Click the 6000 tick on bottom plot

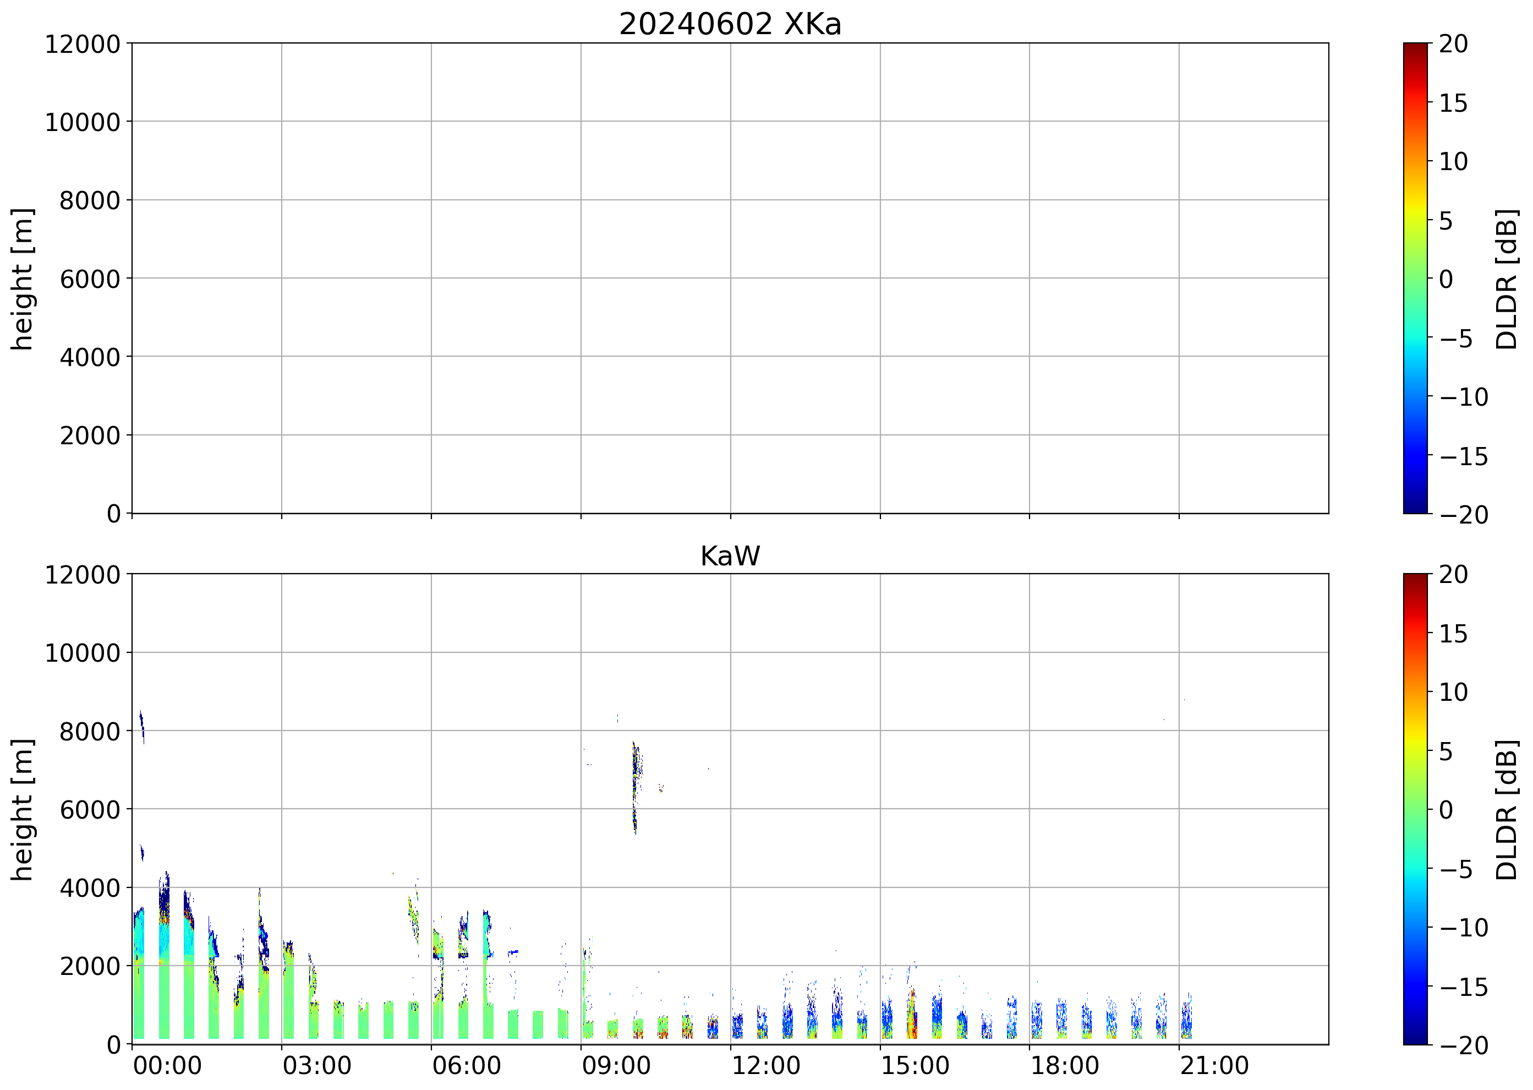click(90, 809)
